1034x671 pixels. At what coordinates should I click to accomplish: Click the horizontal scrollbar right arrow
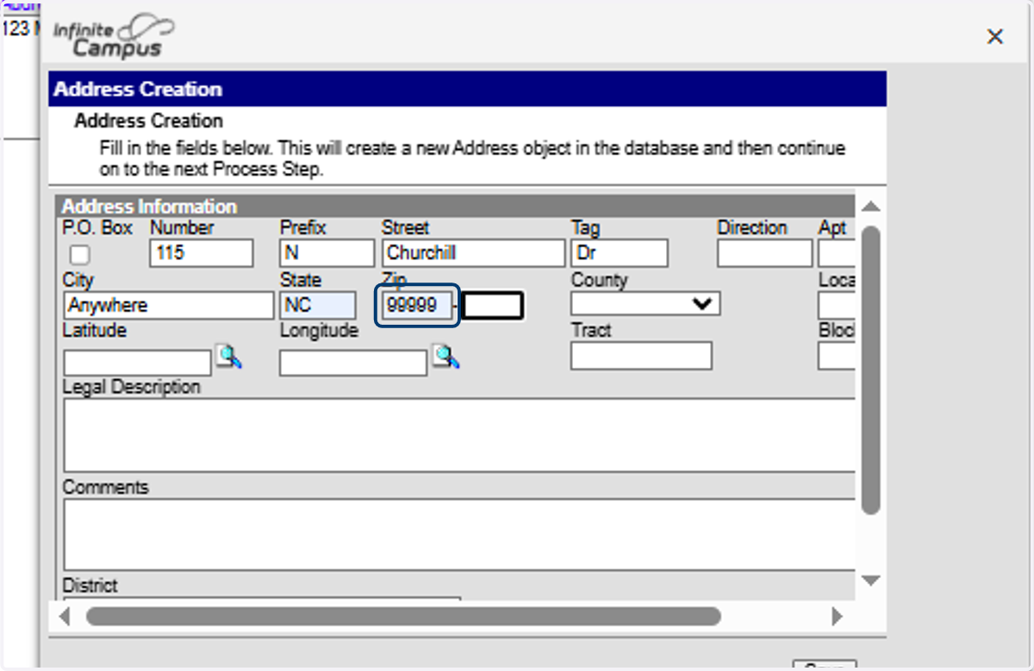pos(837,616)
